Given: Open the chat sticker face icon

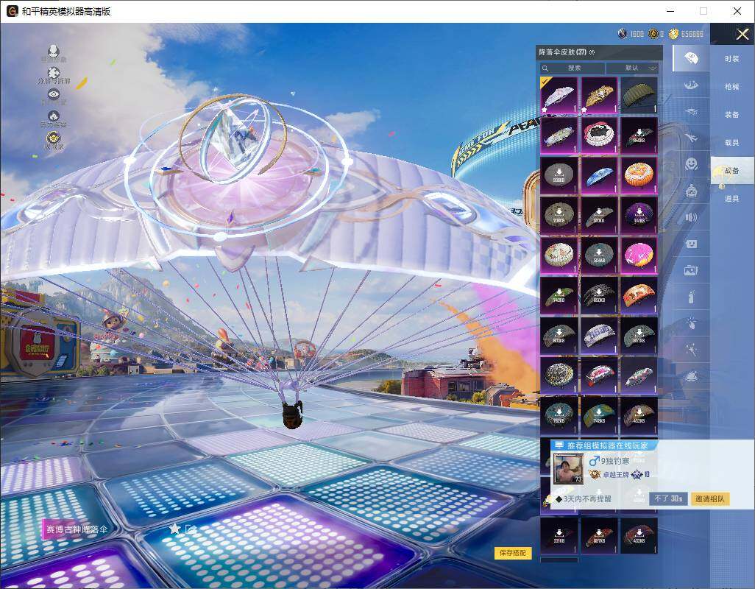Looking at the screenshot, I should [x=691, y=244].
